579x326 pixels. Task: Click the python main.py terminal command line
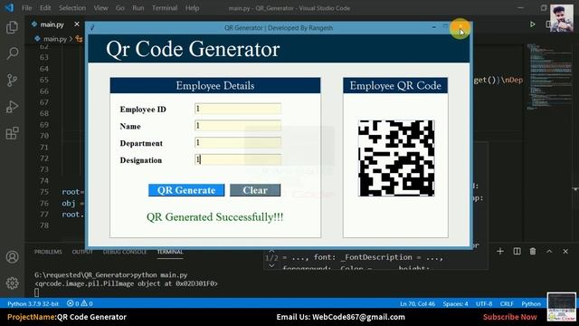(110, 275)
